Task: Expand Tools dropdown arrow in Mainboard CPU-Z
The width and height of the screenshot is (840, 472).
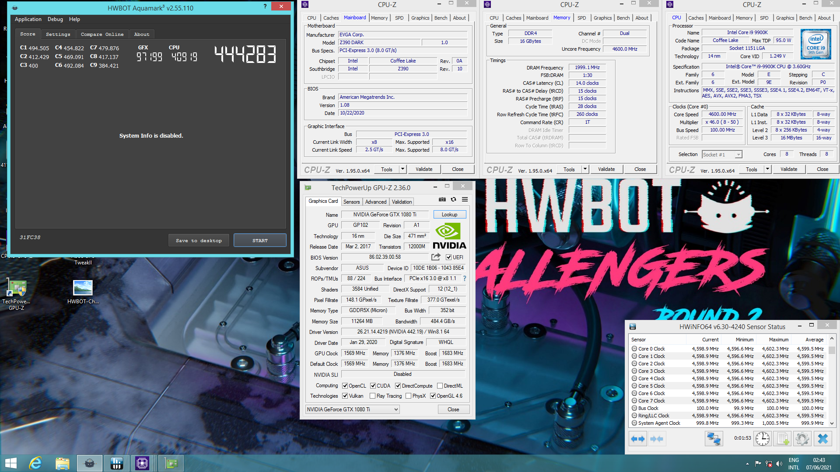Action: tap(402, 169)
